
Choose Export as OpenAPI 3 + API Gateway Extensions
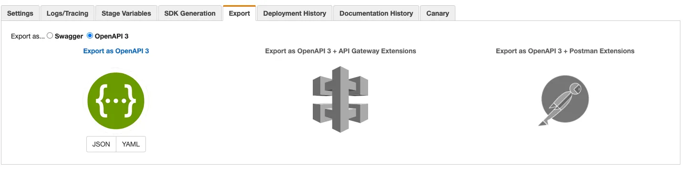coord(340,51)
